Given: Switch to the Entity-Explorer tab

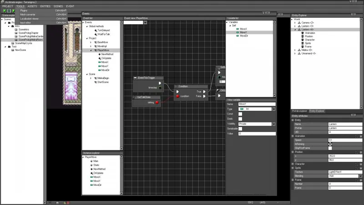Looking at the screenshot, I should pyautogui.click(x=317, y=111).
